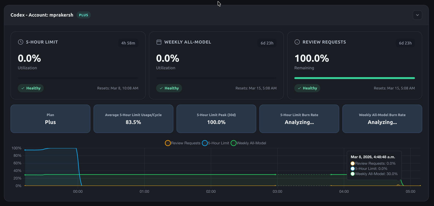
Task: Click the info icon beside Review Requests
Action: (297, 42)
